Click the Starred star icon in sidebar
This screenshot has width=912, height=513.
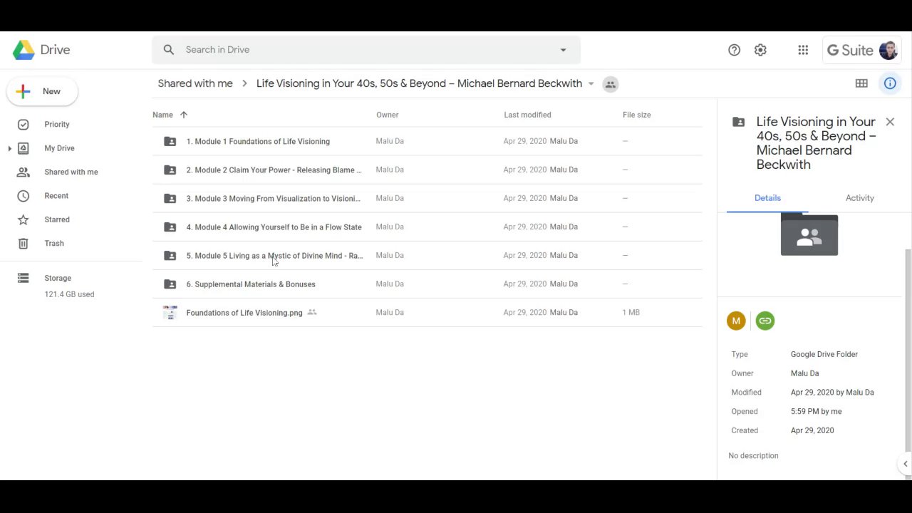click(x=23, y=219)
